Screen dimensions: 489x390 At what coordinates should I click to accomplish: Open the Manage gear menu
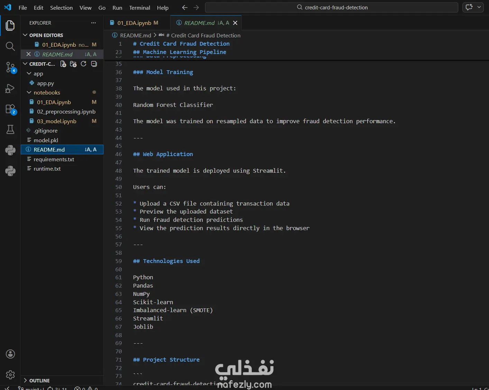[10, 375]
